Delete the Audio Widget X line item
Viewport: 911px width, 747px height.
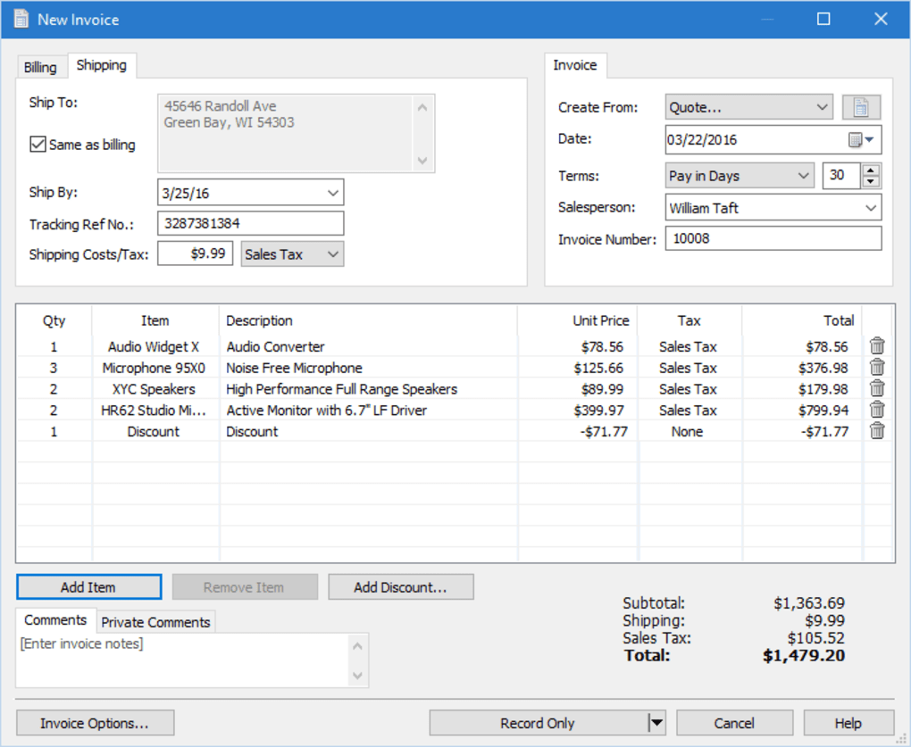[x=876, y=345]
